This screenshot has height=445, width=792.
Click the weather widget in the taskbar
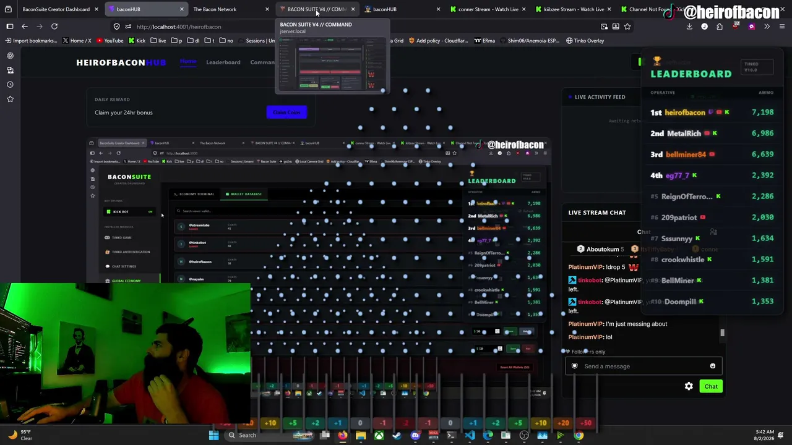click(x=19, y=435)
